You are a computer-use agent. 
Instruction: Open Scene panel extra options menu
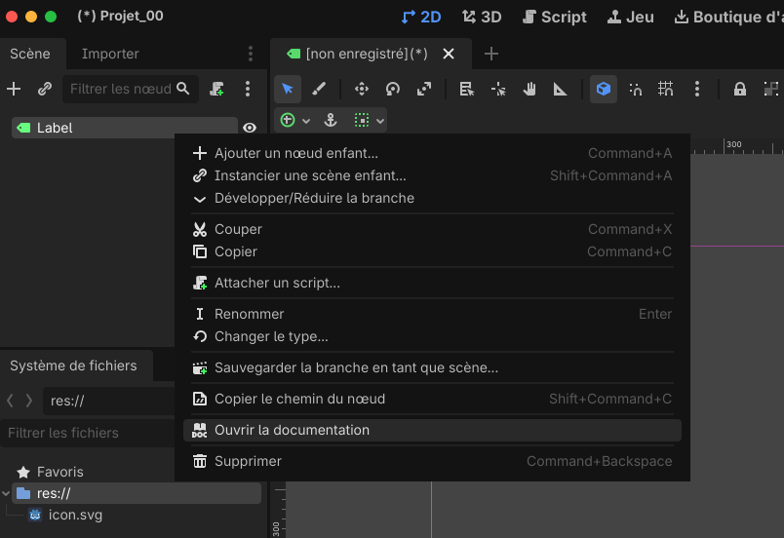[248, 89]
